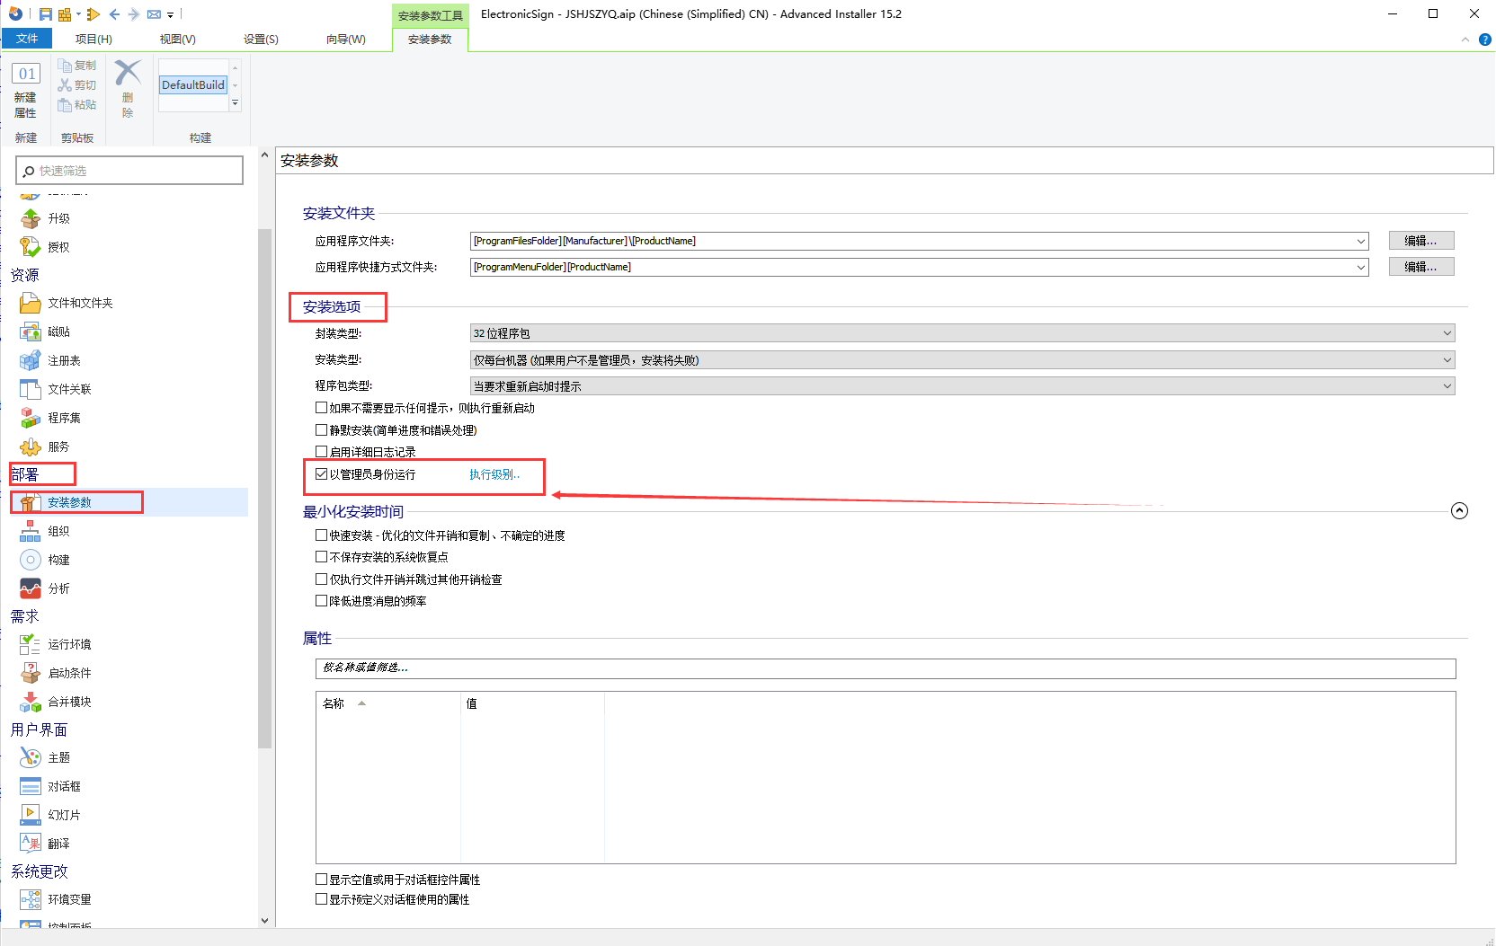The image size is (1496, 946).
Task: Save the project with the floppy disk icon
Action: [45, 14]
